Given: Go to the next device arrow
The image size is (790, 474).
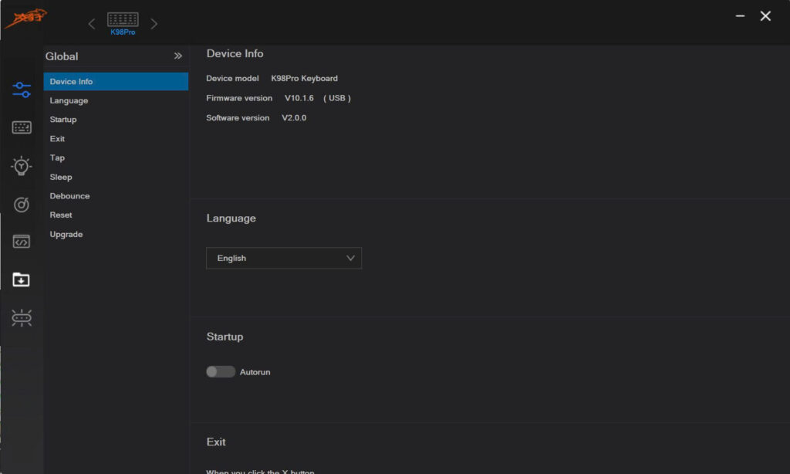Looking at the screenshot, I should click(x=154, y=24).
